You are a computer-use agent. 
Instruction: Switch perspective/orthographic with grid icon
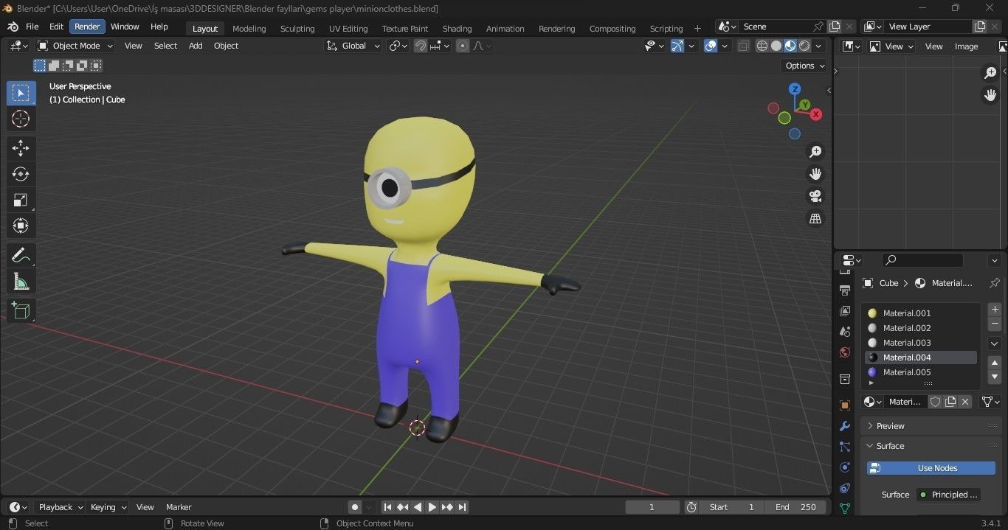pos(815,218)
